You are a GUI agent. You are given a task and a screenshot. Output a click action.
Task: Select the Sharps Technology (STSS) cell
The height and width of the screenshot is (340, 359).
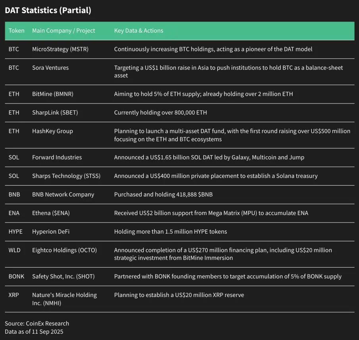tap(66, 176)
